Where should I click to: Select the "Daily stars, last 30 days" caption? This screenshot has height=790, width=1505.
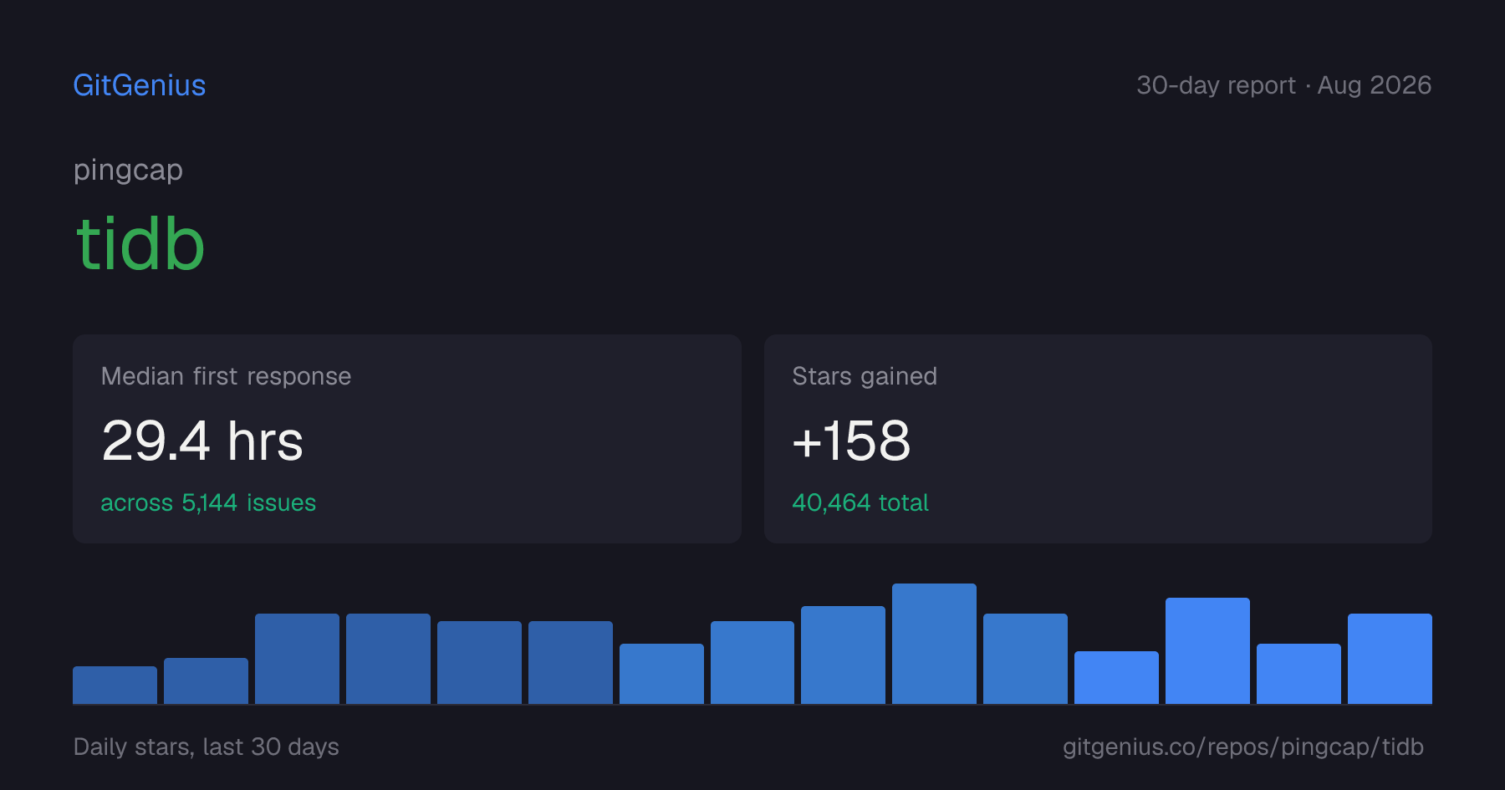[x=207, y=747]
